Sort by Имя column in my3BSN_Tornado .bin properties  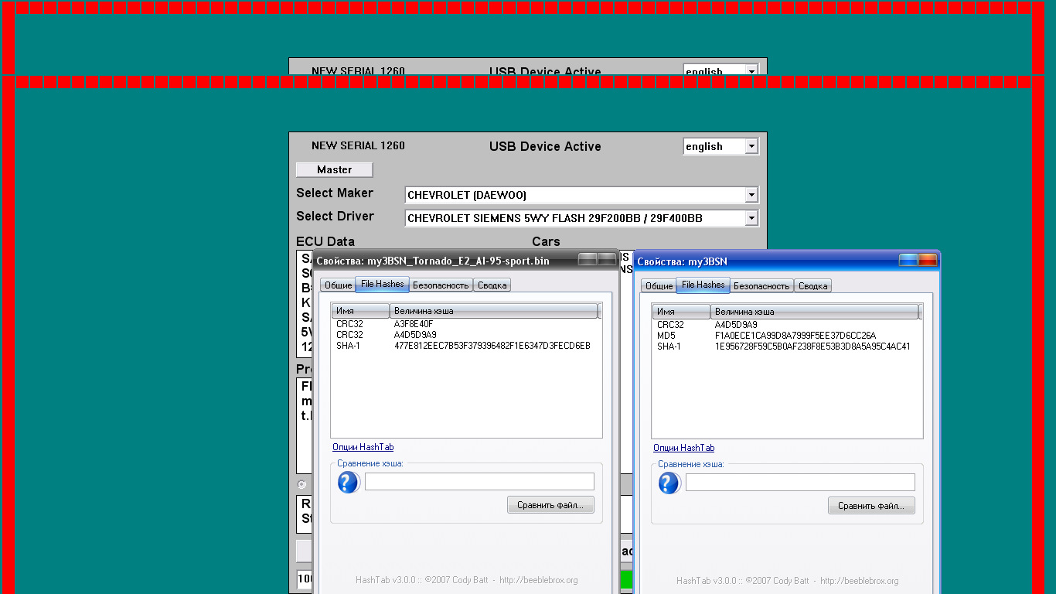(x=361, y=311)
